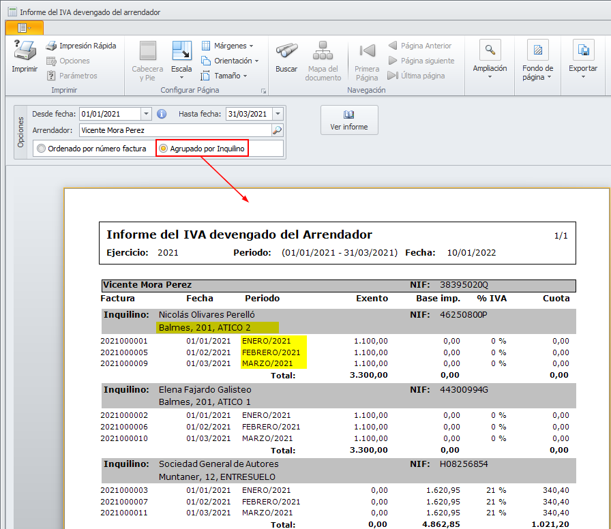Open the Tamaño page size menu
This screenshot has width=611, height=529.
[226, 76]
